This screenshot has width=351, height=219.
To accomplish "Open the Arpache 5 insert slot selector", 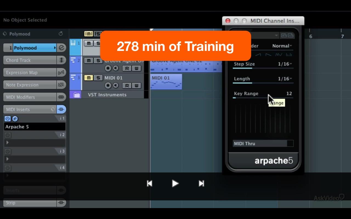I will click(35, 126).
